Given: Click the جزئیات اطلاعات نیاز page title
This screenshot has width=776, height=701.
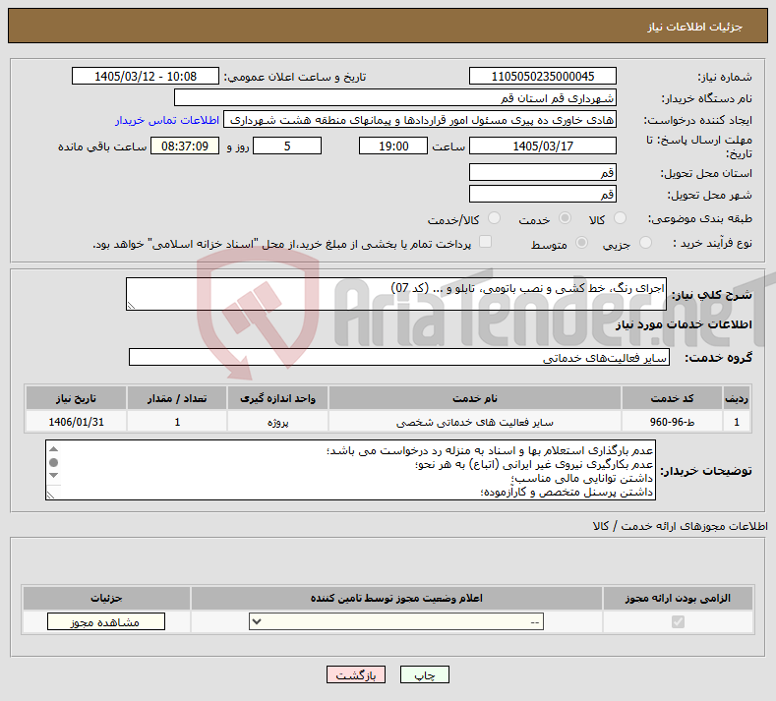Looking at the screenshot, I should click(x=695, y=27).
